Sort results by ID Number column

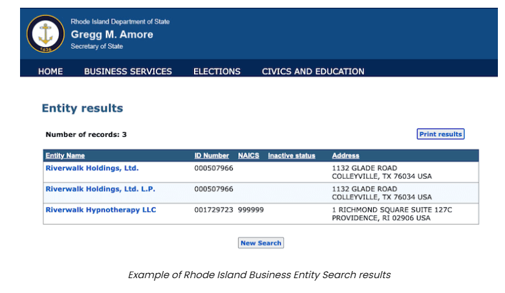pyautogui.click(x=211, y=156)
